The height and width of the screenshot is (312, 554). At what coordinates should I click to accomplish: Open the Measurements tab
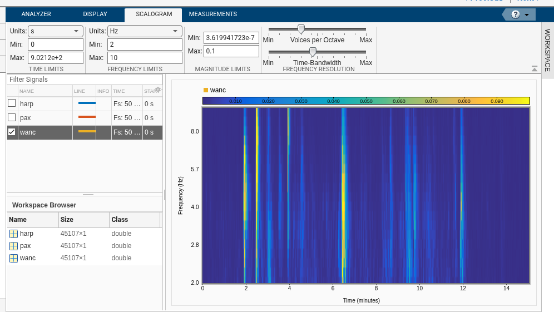tap(212, 14)
